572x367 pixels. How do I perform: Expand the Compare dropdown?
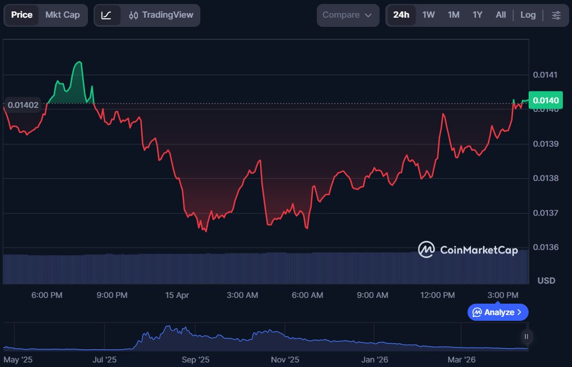347,15
